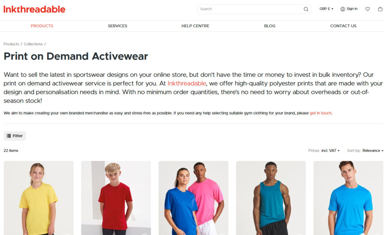Click the get in touch link
384x235 pixels.
321,113
